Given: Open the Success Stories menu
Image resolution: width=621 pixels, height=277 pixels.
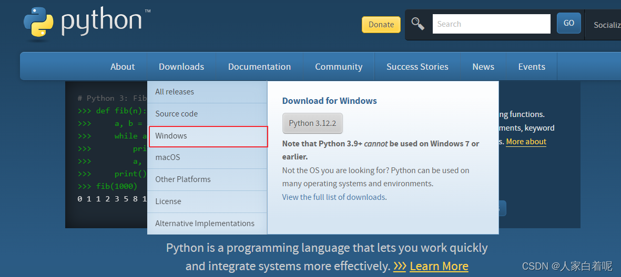Looking at the screenshot, I should pos(418,67).
